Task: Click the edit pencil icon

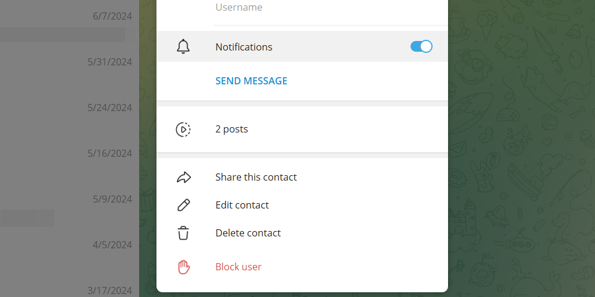Action: pos(183,205)
